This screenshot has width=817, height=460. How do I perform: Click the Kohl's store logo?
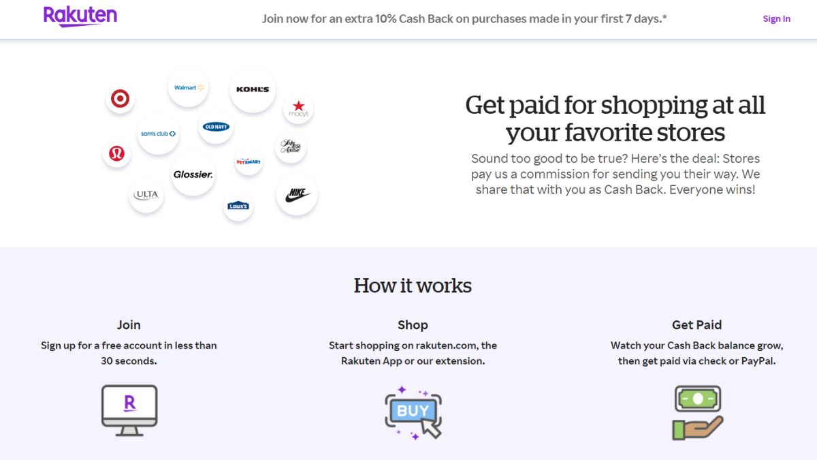pyautogui.click(x=252, y=89)
